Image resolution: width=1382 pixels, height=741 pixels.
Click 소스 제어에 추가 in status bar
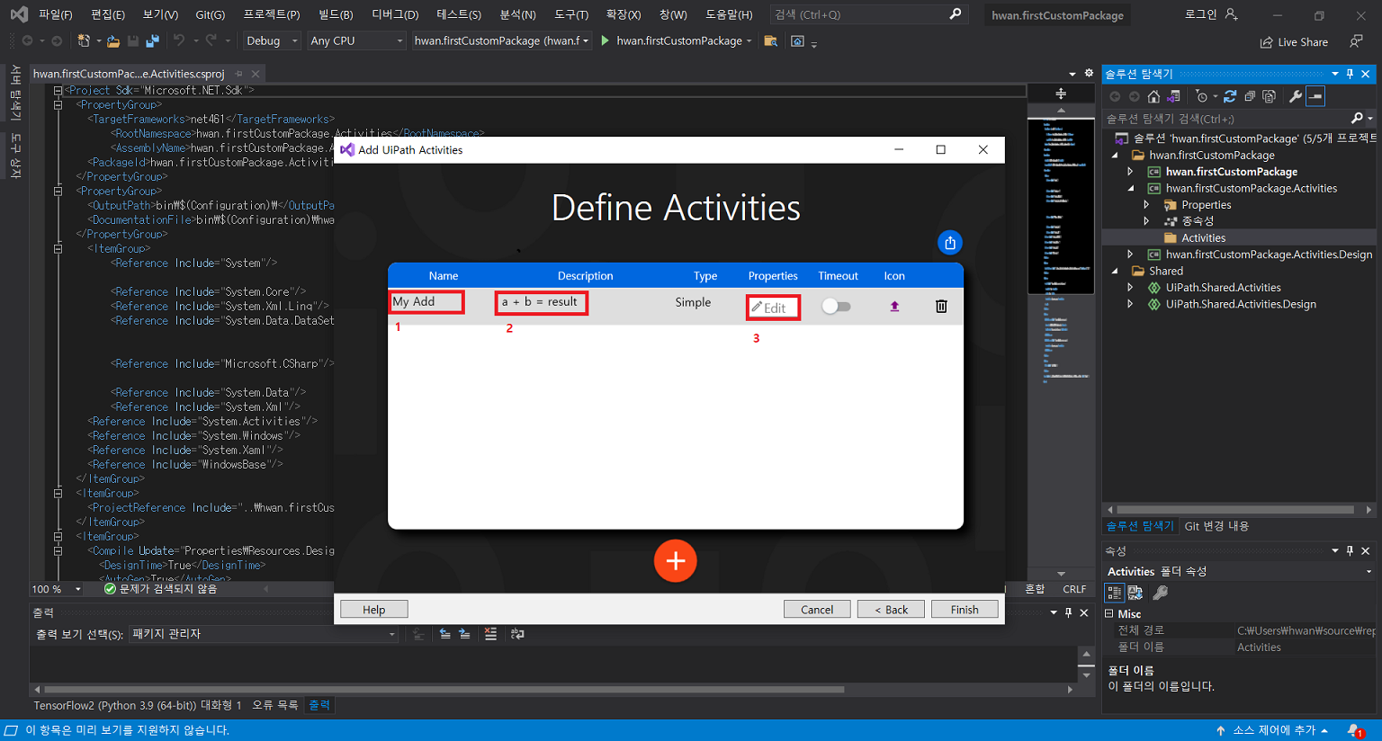[1272, 730]
